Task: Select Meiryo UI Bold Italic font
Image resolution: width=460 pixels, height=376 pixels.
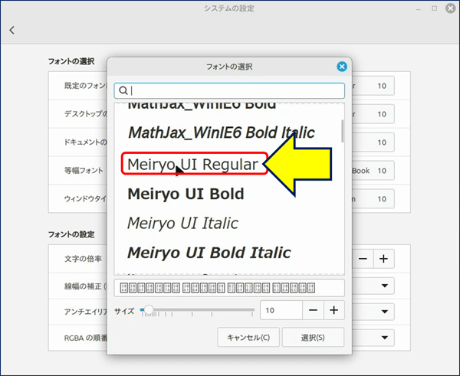Action: [x=209, y=253]
